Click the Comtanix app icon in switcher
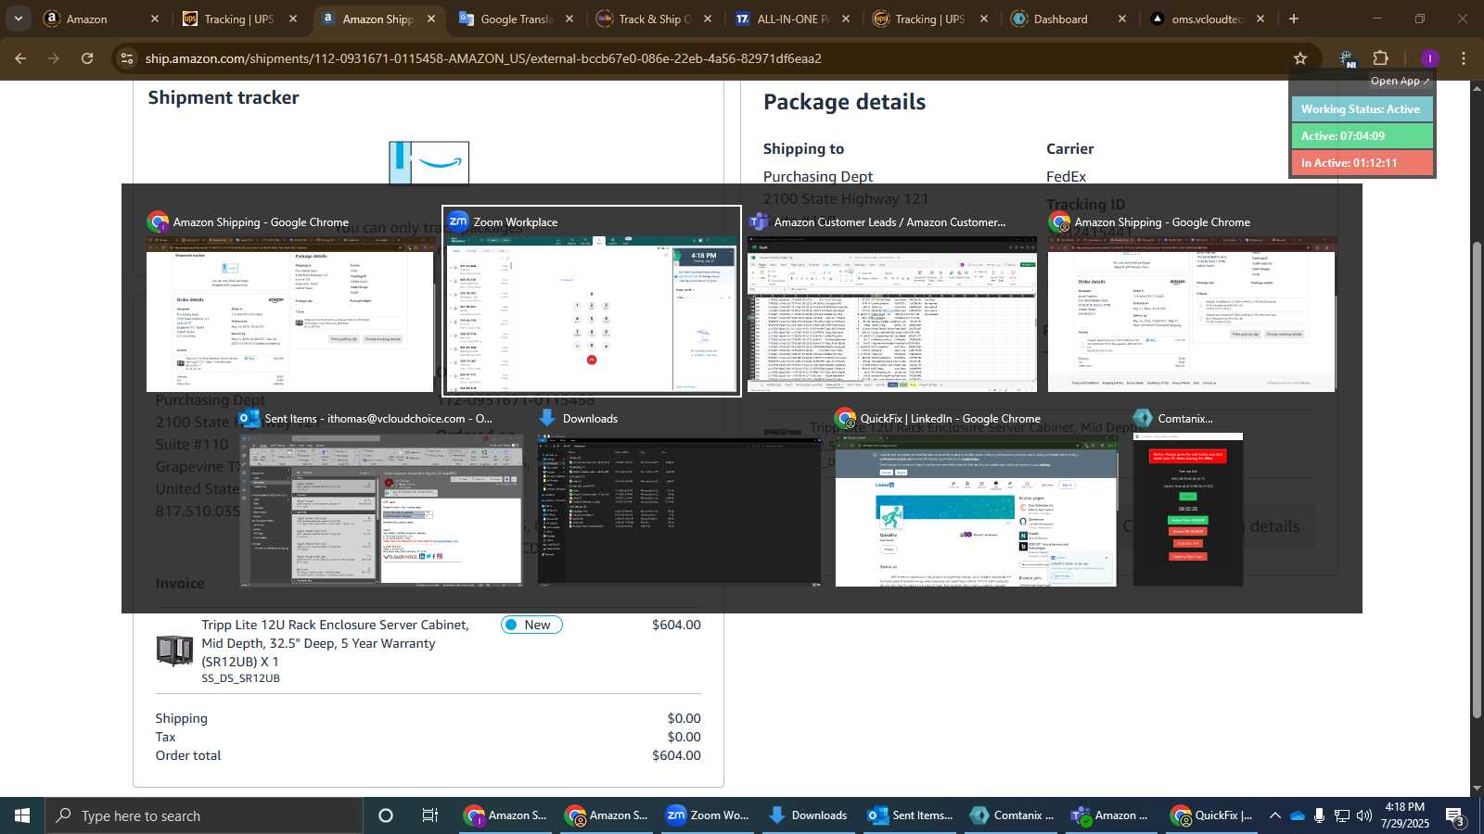This screenshot has height=834, width=1484. [x=1143, y=418]
